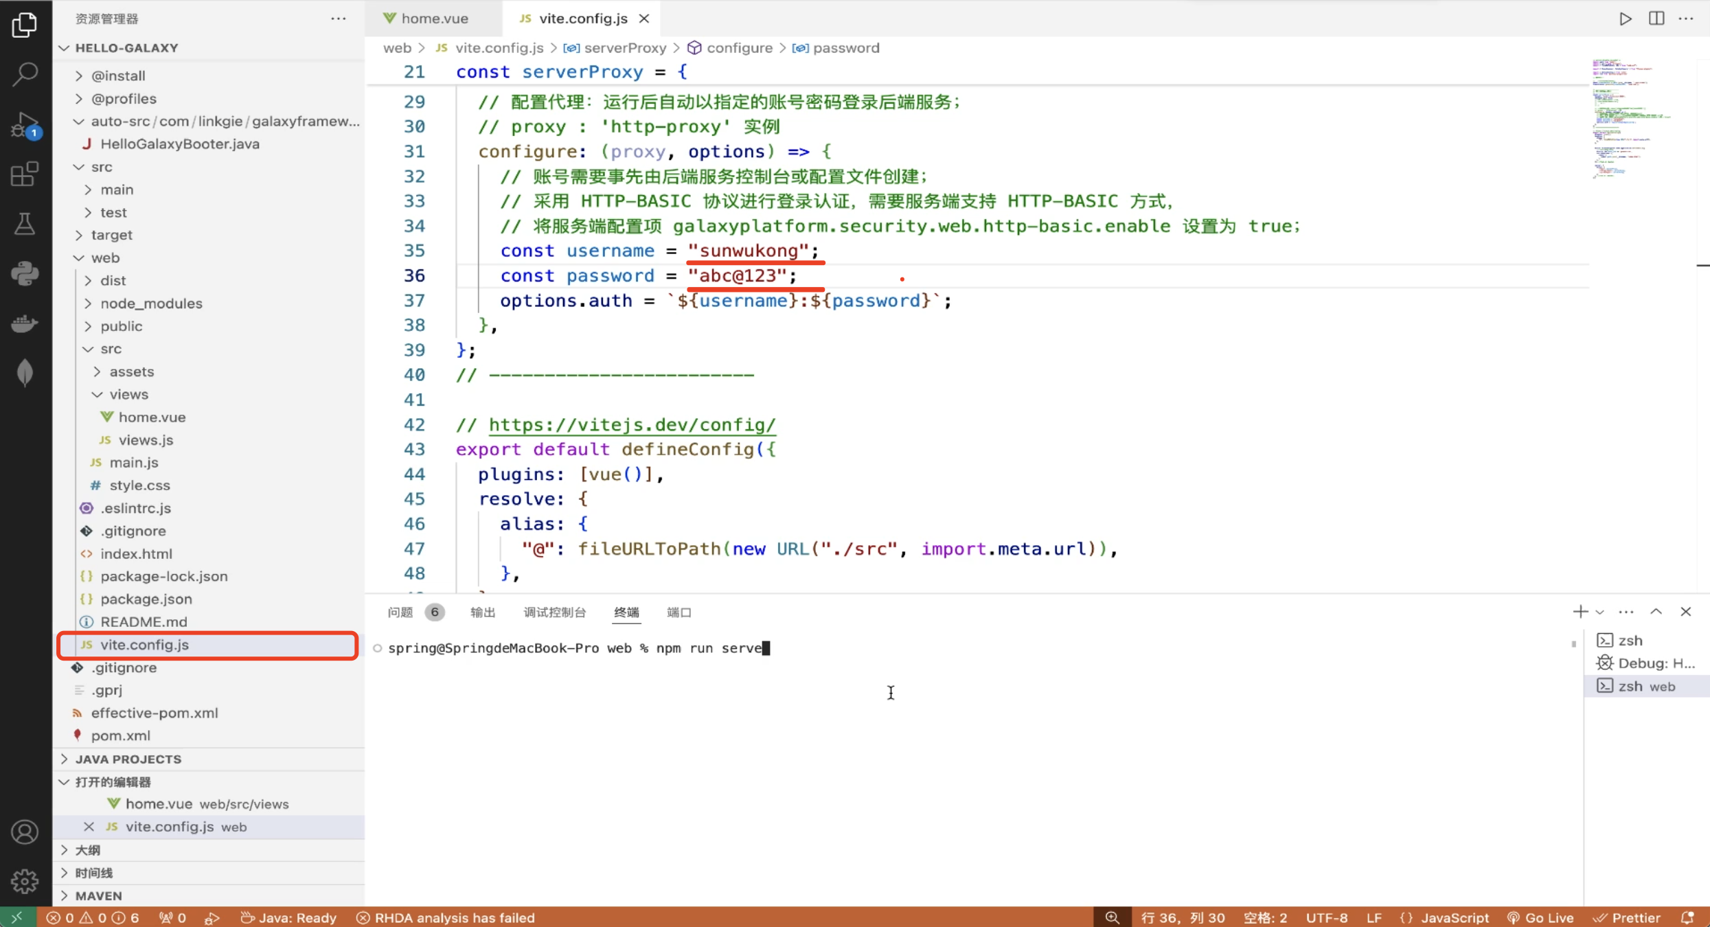Open the errors and warnings status item
The height and width of the screenshot is (927, 1710).
click(92, 917)
